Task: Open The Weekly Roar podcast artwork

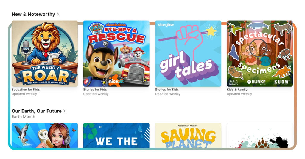Action: tap(45, 54)
